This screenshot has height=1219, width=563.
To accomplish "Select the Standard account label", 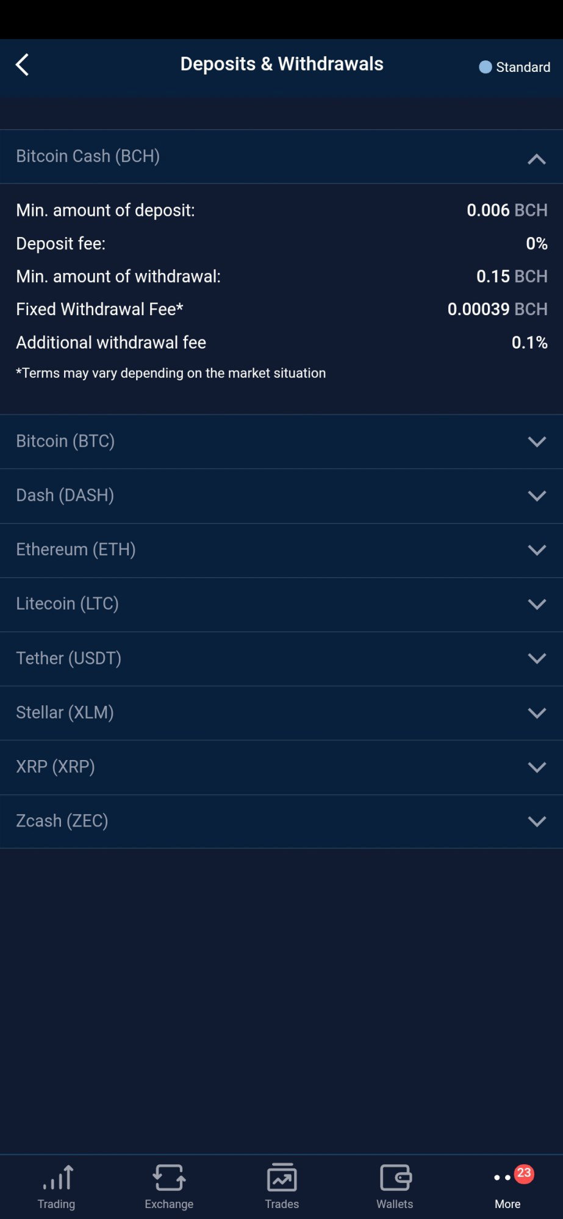I will point(523,67).
